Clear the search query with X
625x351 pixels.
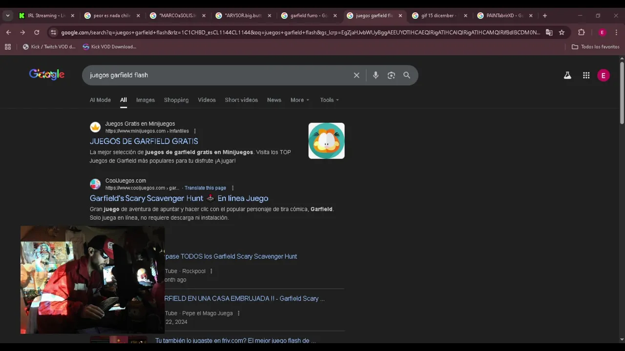click(356, 75)
